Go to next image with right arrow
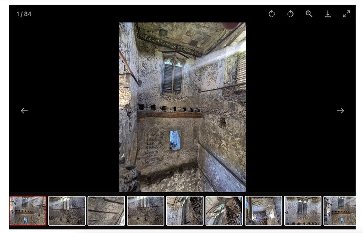This screenshot has width=363, height=233. click(x=340, y=111)
